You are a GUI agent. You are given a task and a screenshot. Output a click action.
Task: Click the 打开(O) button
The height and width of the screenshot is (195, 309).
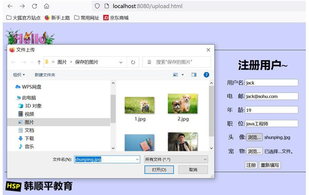[x=159, y=170]
